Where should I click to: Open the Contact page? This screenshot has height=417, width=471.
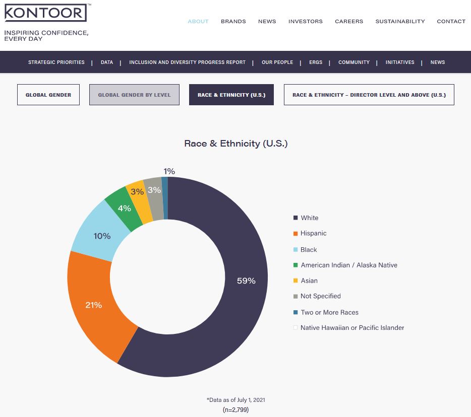(x=451, y=21)
